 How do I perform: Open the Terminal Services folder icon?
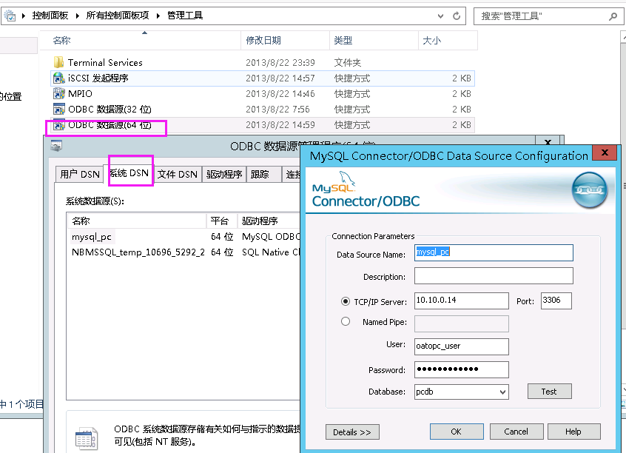pos(58,62)
